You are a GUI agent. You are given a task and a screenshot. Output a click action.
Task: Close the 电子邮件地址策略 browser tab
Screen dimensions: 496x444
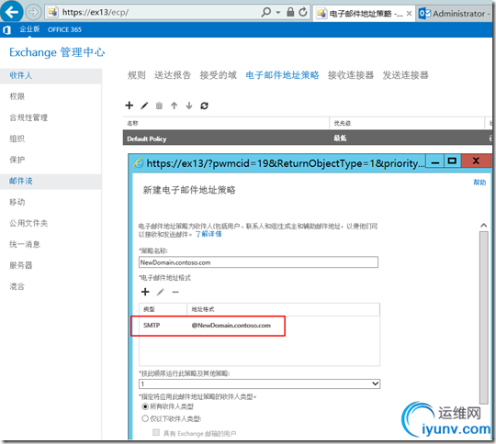click(x=409, y=14)
